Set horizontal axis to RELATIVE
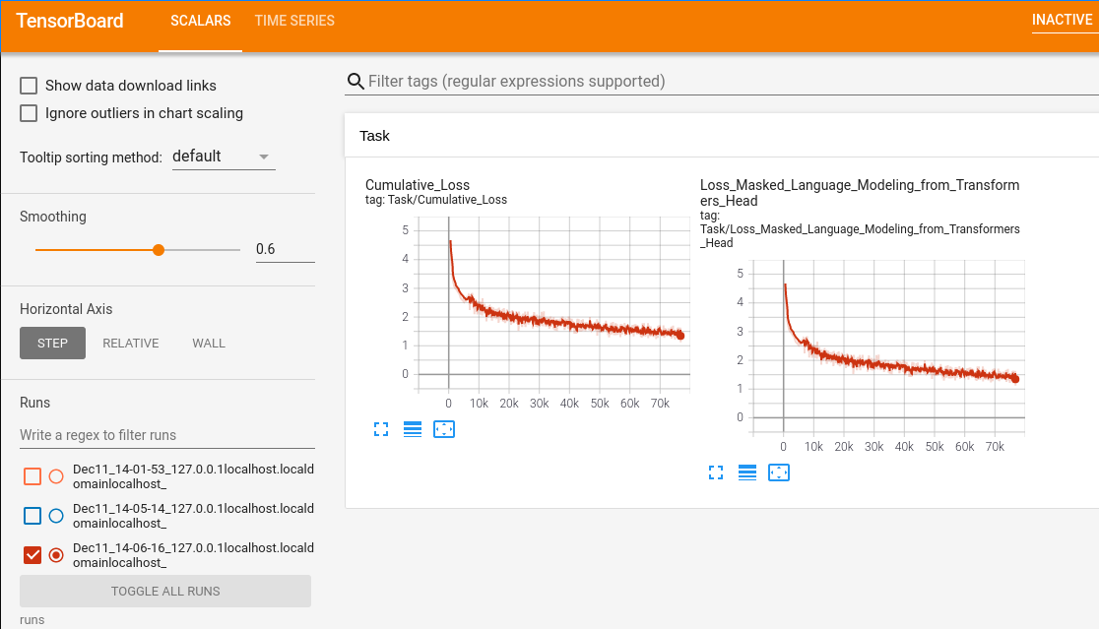Screen dimensions: 1099x629 tap(131, 344)
